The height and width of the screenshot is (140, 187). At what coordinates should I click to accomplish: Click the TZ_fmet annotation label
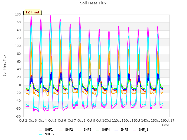(32, 12)
